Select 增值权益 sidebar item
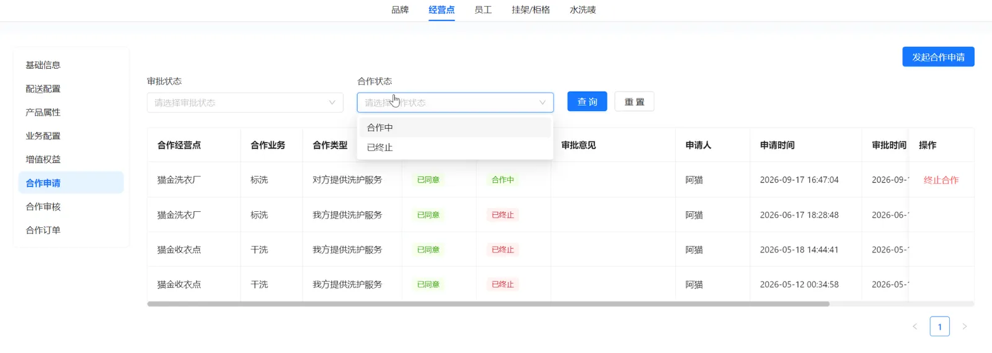The width and height of the screenshot is (992, 353). (x=71, y=159)
